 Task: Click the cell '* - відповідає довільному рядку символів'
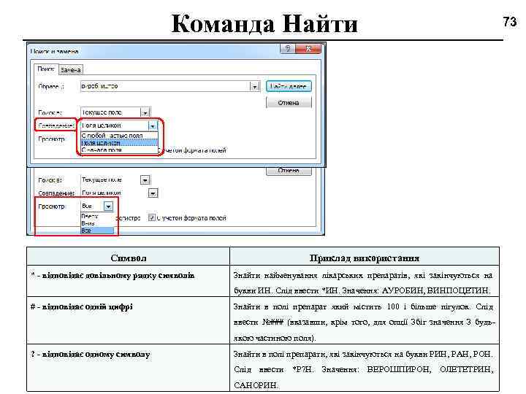[128, 281]
